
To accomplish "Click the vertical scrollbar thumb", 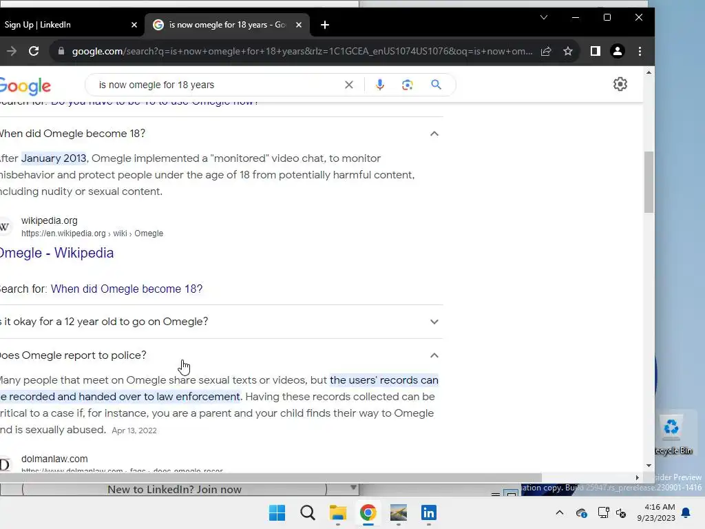I will 649,182.
